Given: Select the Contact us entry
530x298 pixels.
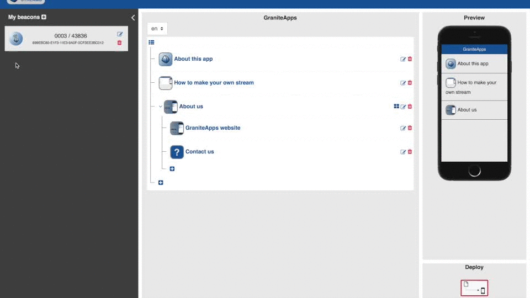Looking at the screenshot, I should 199,152.
